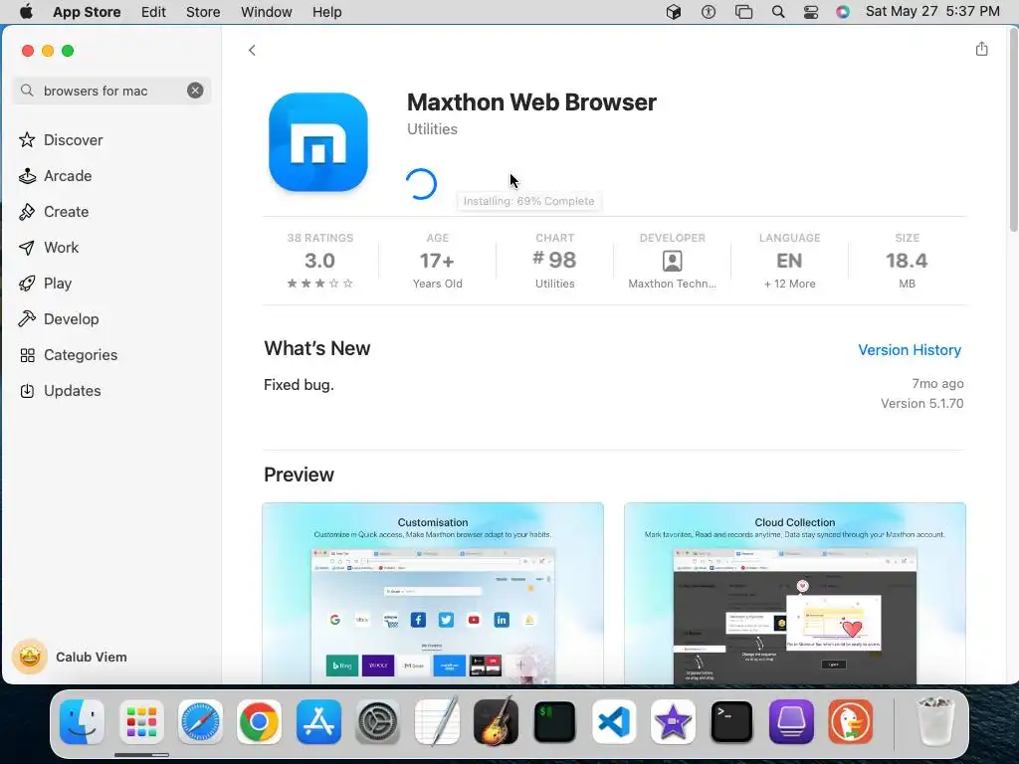Open Finder from the Dock

click(x=82, y=722)
